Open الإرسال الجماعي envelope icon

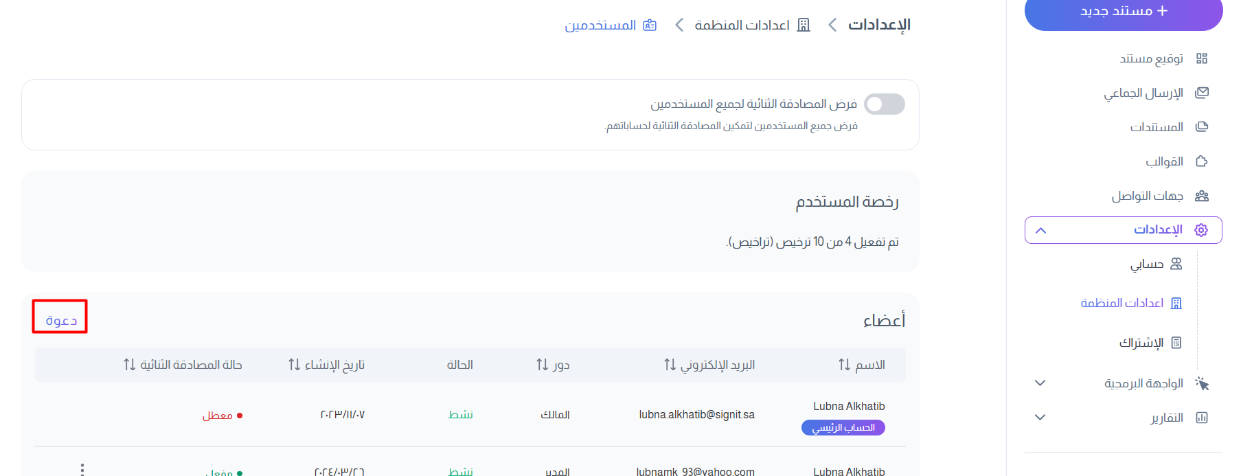click(x=1202, y=93)
